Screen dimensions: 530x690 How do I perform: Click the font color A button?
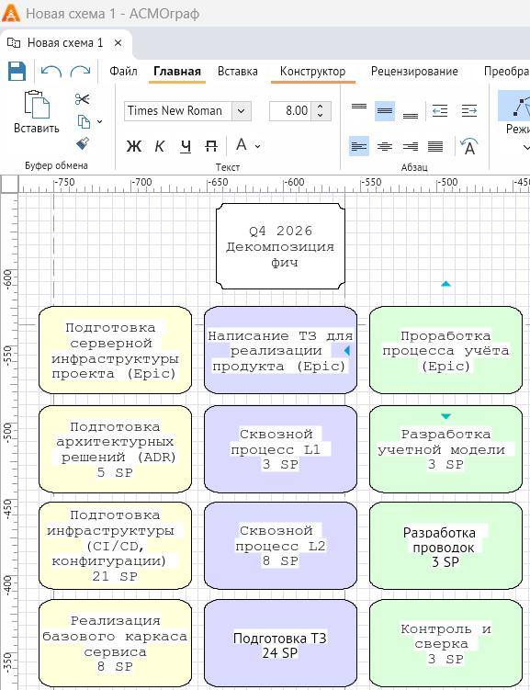coord(241,144)
